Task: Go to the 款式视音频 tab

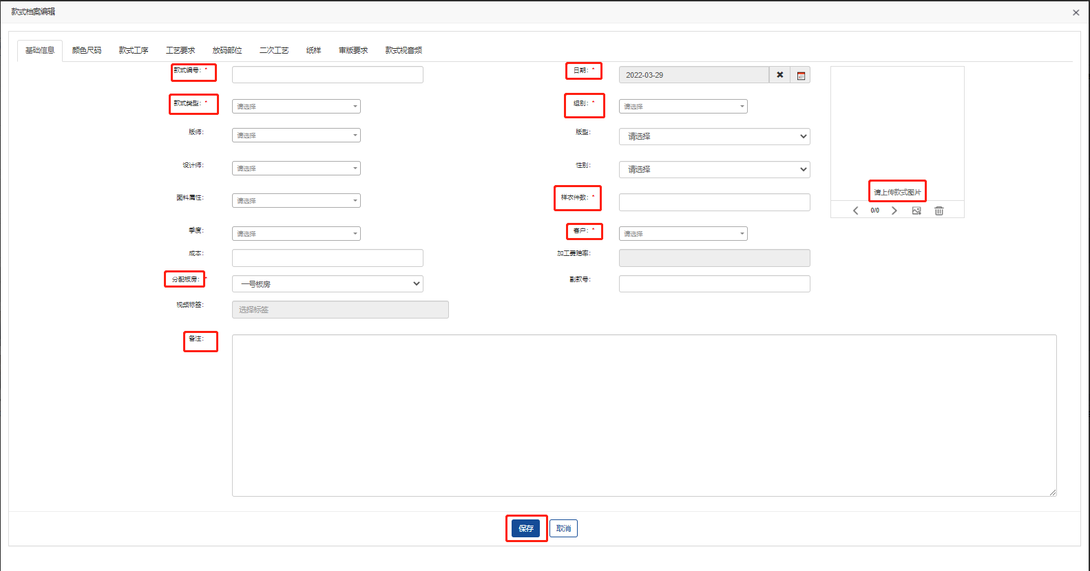Action: pyautogui.click(x=403, y=50)
